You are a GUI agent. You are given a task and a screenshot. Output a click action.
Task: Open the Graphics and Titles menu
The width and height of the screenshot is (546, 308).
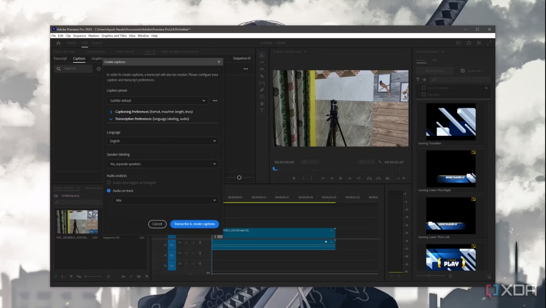[114, 36]
